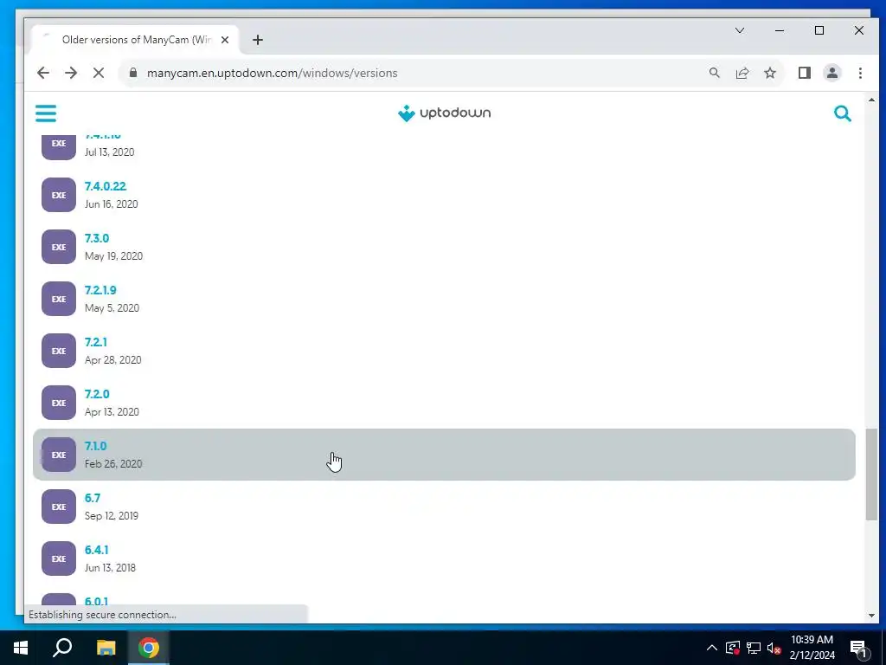
Task: Open the Windows Start menu
Action: tap(21, 648)
